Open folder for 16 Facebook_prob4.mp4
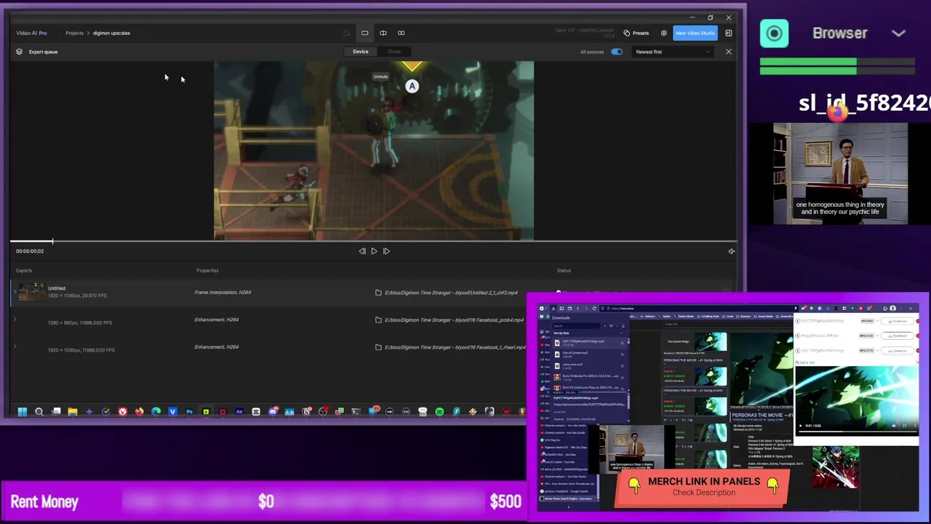Viewport: 931px width, 524px height. (x=378, y=320)
